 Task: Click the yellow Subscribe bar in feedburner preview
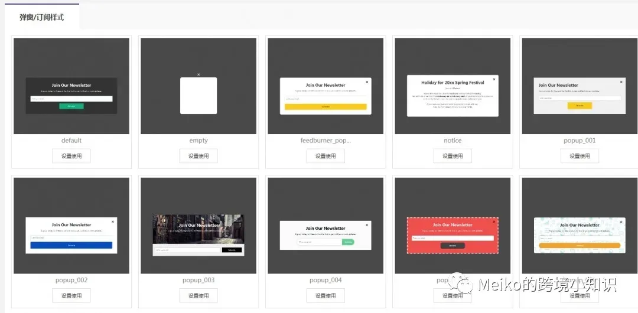pos(325,107)
